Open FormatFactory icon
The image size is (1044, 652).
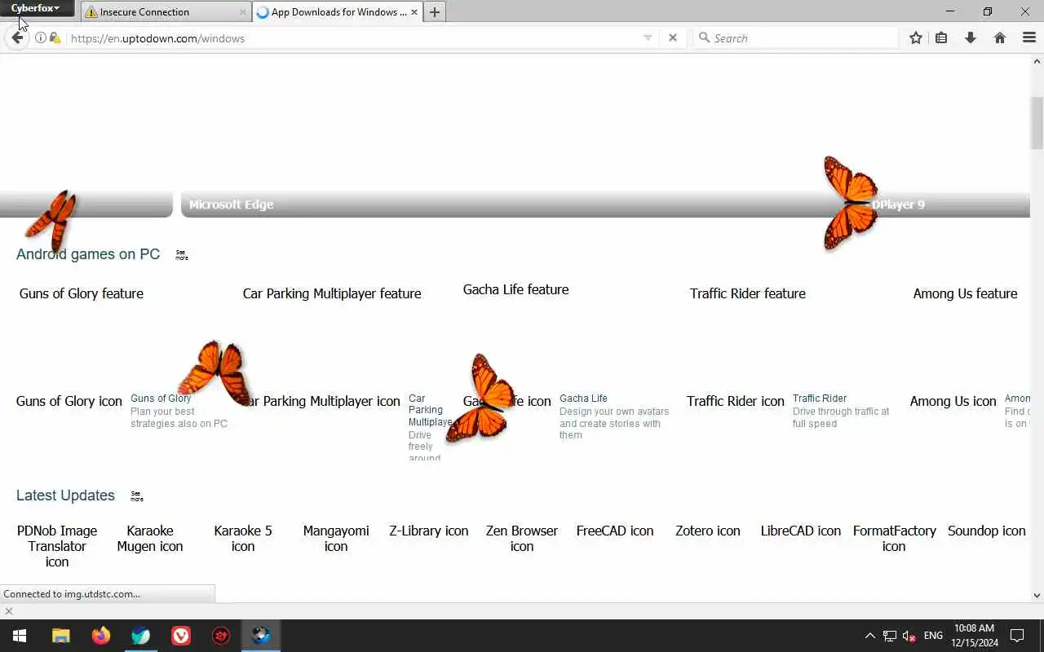(x=894, y=539)
